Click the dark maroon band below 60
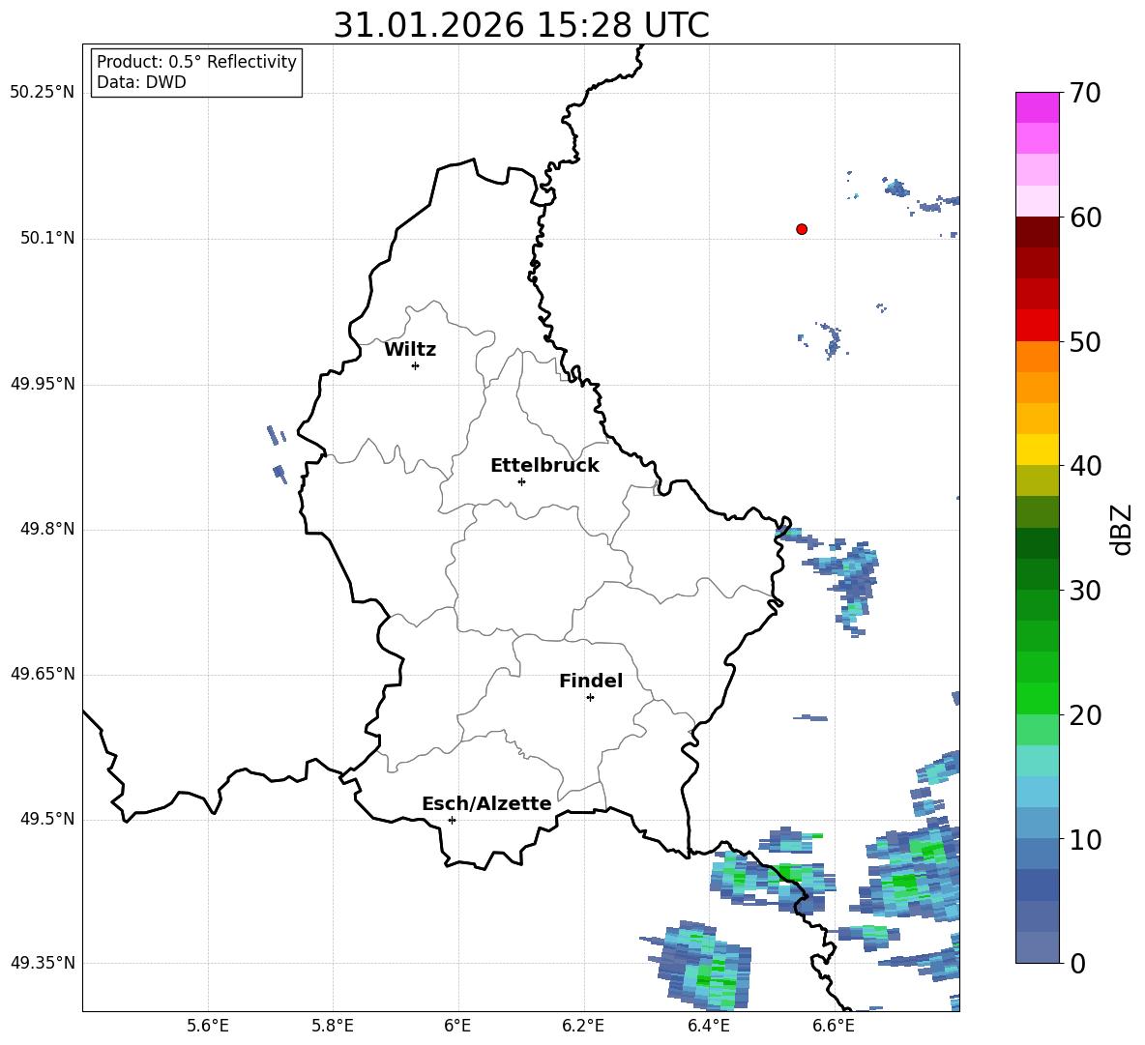This screenshot has width=1145, height=1045. [x=1037, y=232]
